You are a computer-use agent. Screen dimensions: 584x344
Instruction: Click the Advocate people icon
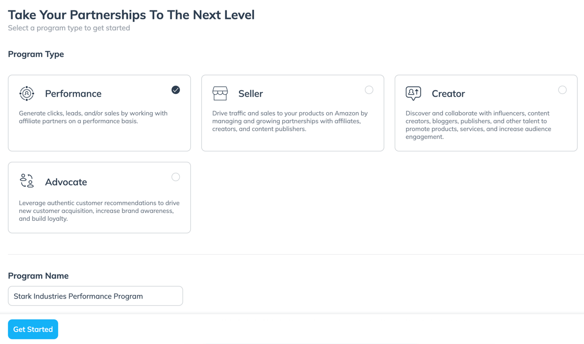pos(27,181)
